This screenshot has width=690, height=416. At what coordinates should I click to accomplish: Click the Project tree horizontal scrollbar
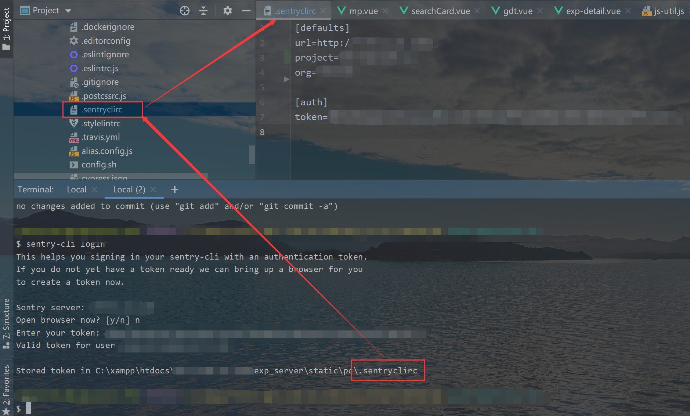[111, 176]
